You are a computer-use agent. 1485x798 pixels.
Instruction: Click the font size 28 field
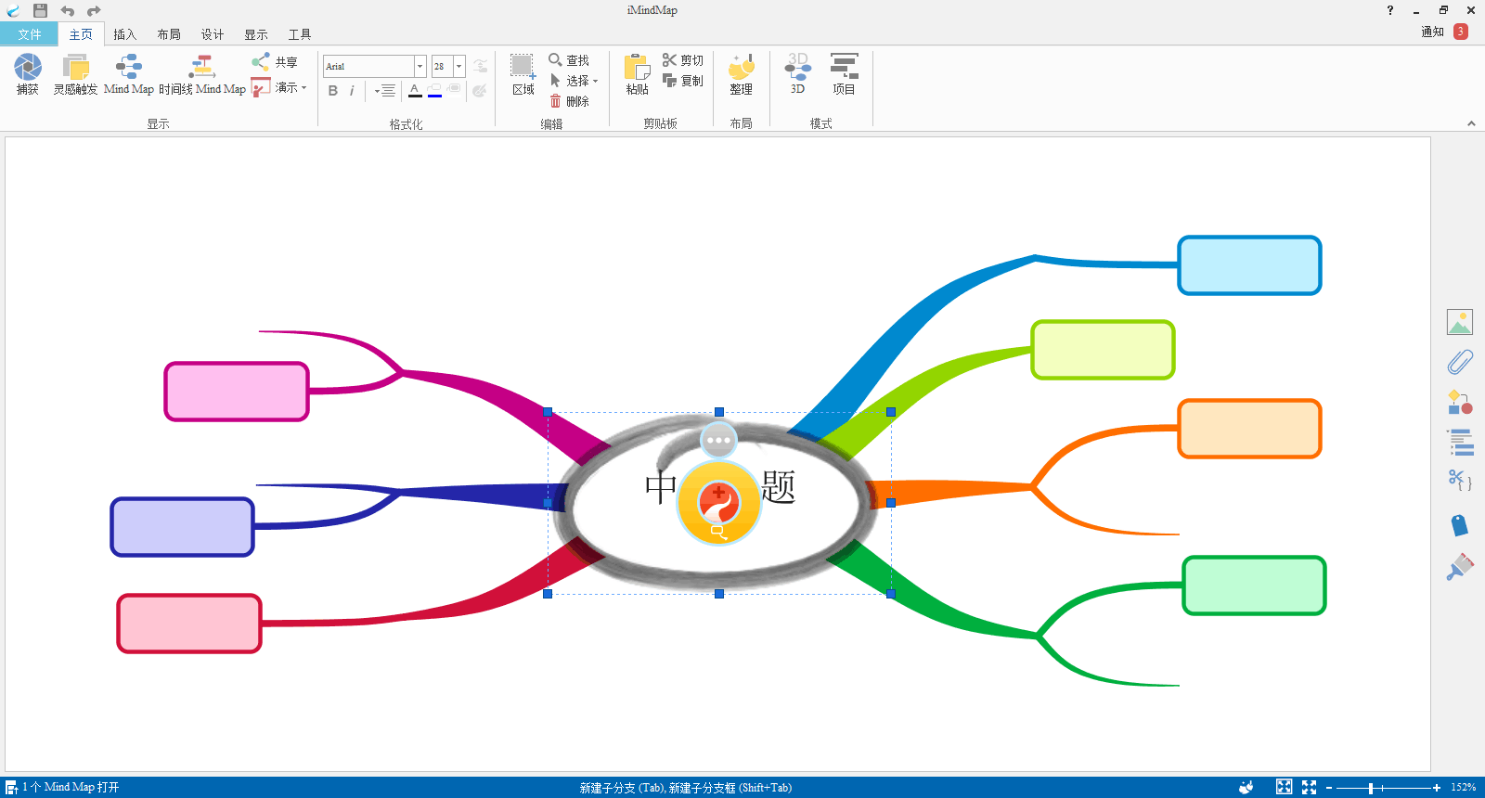tap(442, 67)
